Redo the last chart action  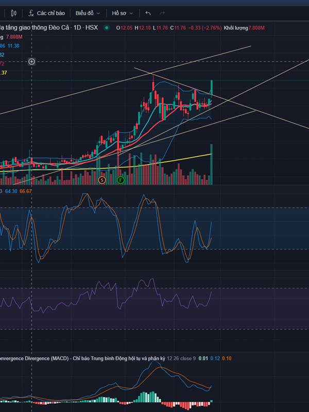tap(162, 13)
